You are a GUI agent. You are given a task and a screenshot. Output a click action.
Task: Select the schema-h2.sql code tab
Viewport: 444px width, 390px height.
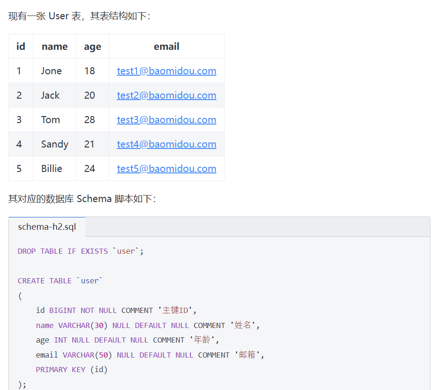(x=47, y=227)
